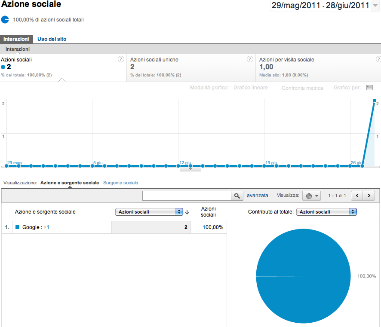Click the help icon for Azioni sociali uniche
381x327 pixels.
click(x=250, y=59)
